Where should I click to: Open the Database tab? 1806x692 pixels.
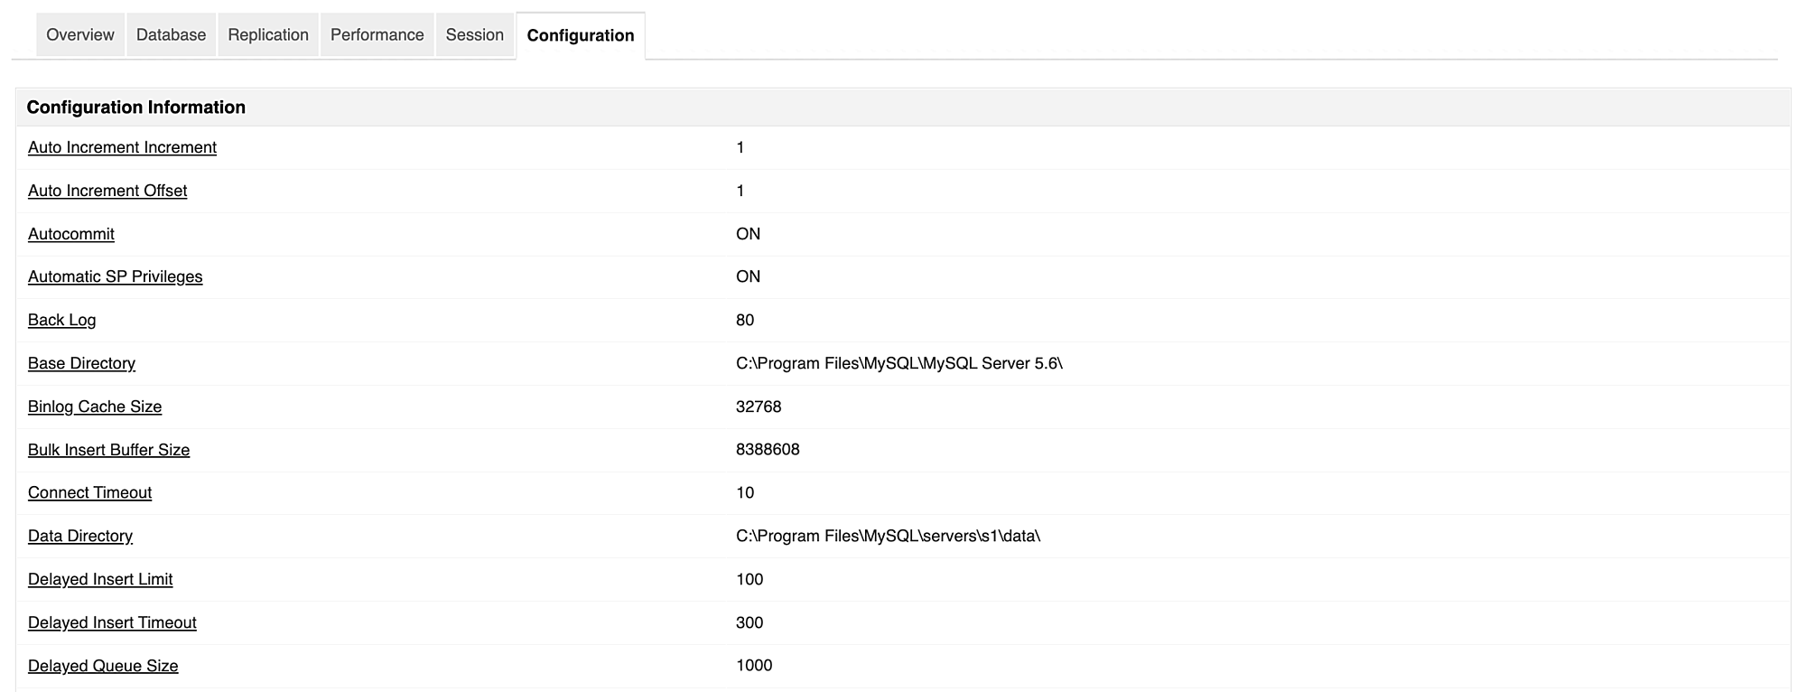(171, 35)
